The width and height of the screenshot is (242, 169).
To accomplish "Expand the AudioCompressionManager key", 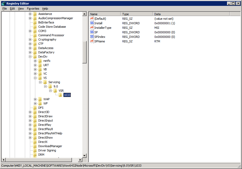I will (30, 18).
